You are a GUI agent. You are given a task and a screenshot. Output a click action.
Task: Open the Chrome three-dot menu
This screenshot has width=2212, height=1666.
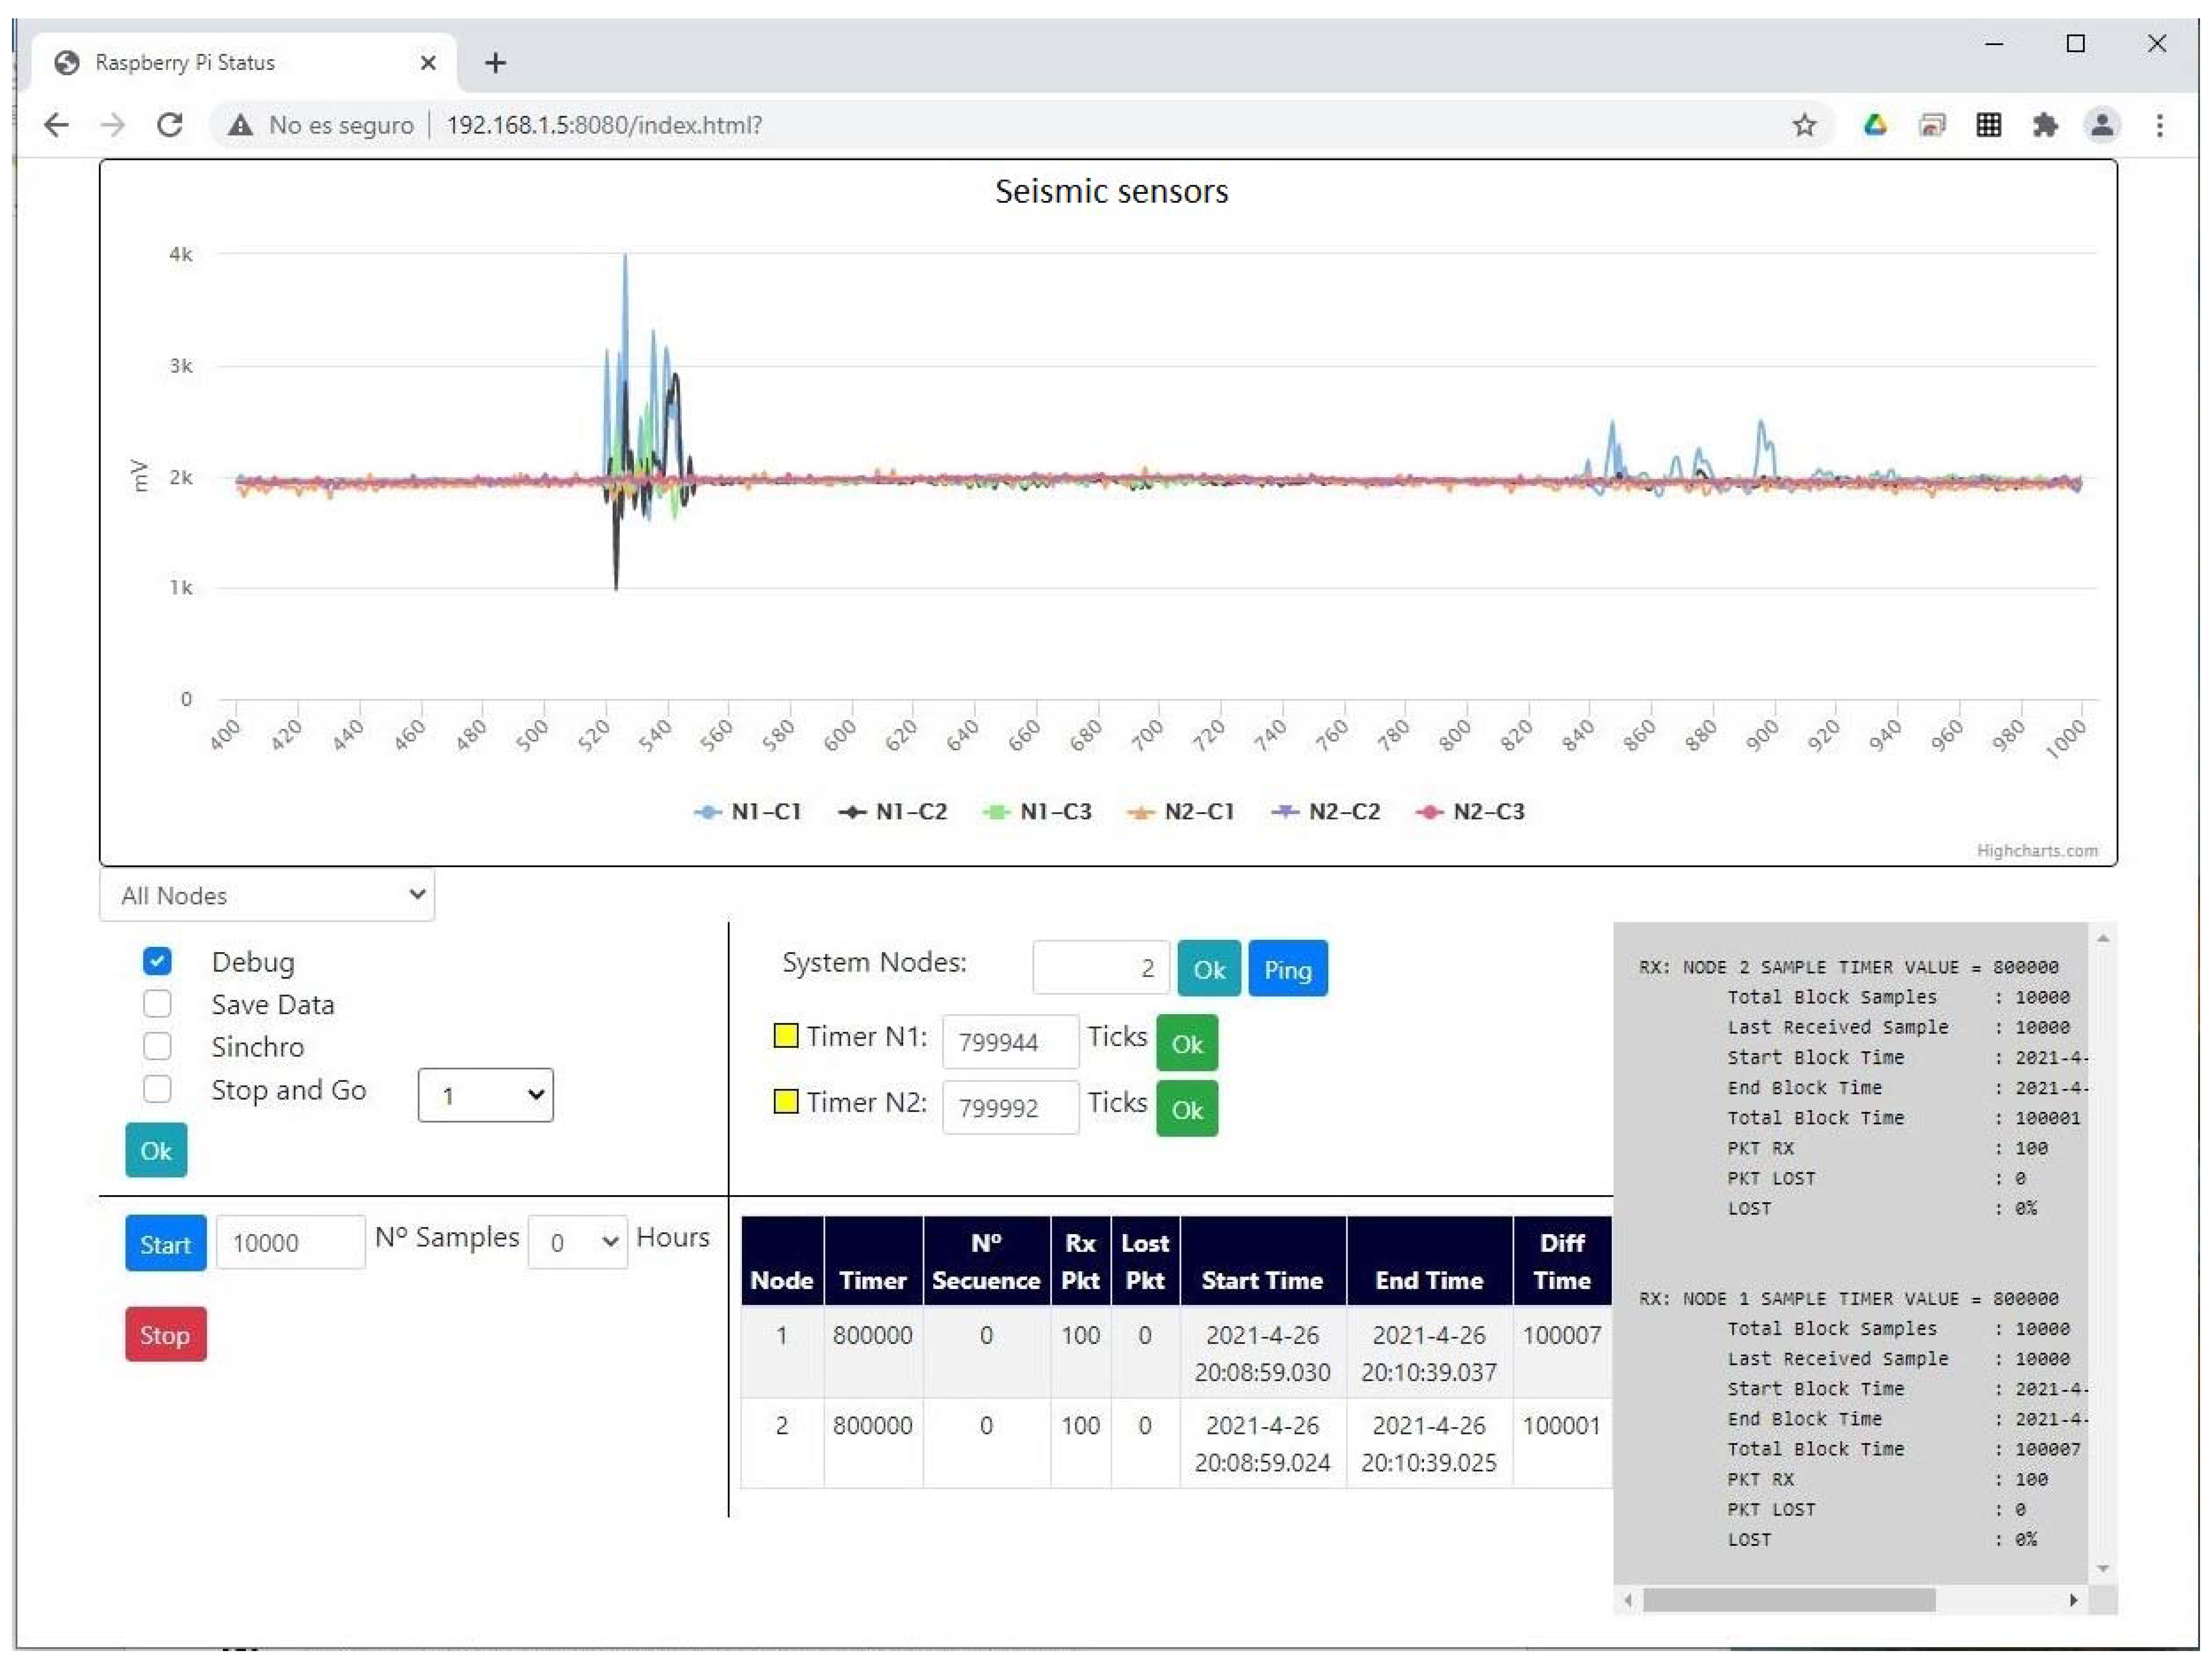[x=2160, y=125]
